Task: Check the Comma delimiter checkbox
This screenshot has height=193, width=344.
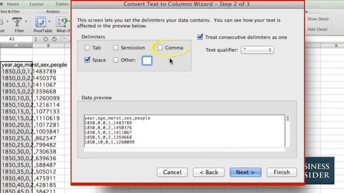Action: [160, 48]
